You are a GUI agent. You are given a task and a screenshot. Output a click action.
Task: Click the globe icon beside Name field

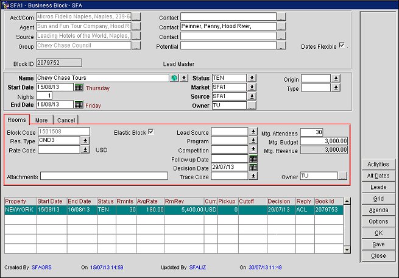(x=174, y=78)
